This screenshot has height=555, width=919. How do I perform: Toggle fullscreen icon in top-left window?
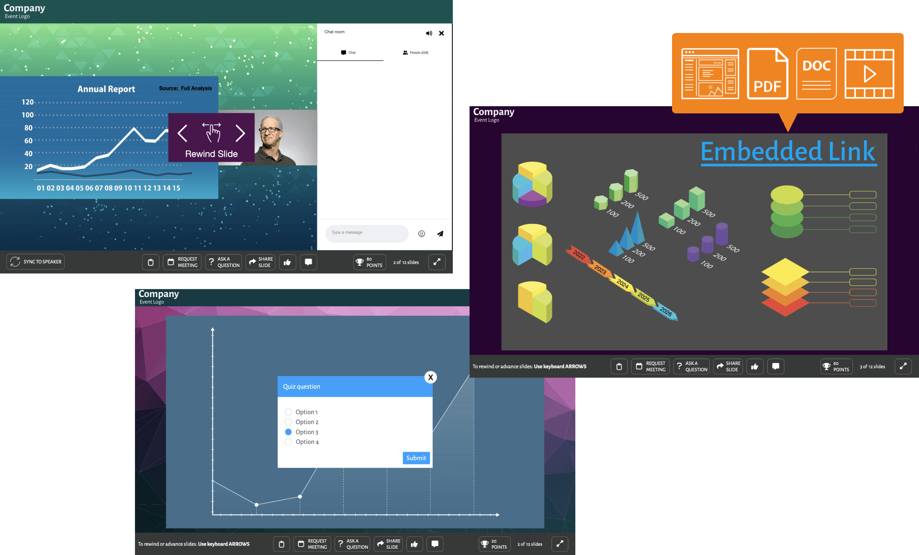[437, 262]
